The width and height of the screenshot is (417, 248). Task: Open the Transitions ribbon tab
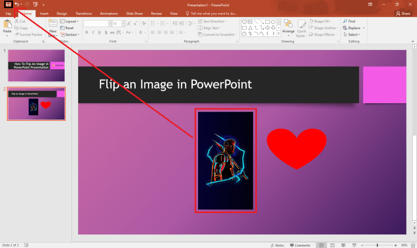click(x=83, y=13)
